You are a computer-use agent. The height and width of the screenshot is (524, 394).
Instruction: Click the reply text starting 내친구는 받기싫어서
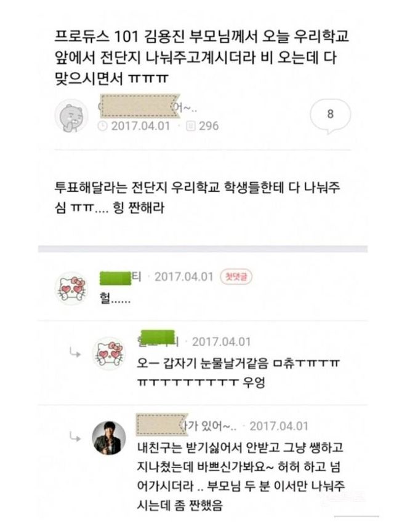tap(240, 476)
